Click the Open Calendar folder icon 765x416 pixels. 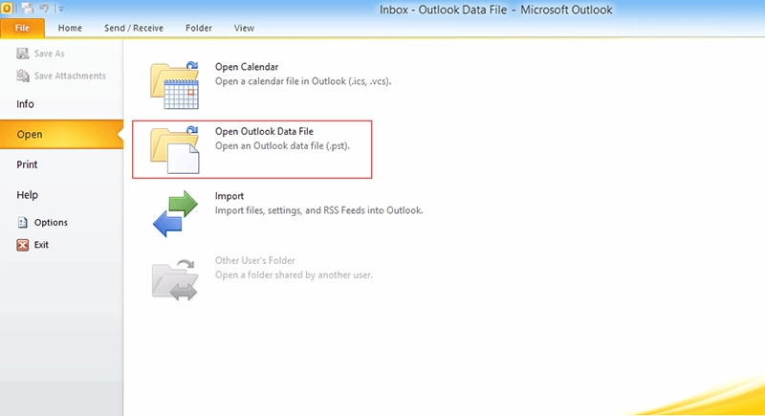(x=175, y=85)
